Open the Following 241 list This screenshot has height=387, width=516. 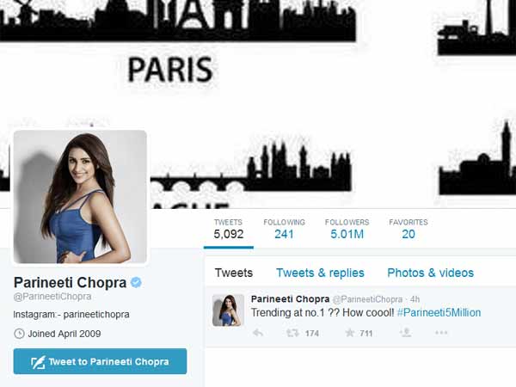coord(284,229)
